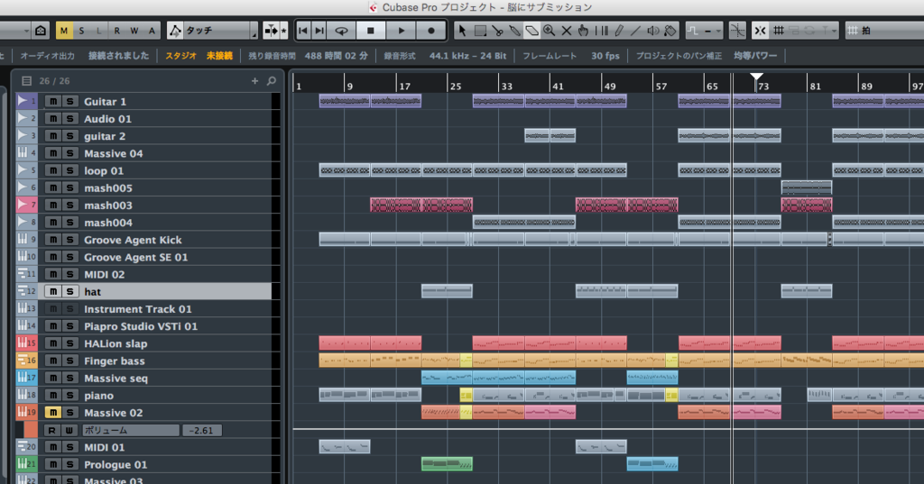Toggle global Write automation W button

point(134,31)
